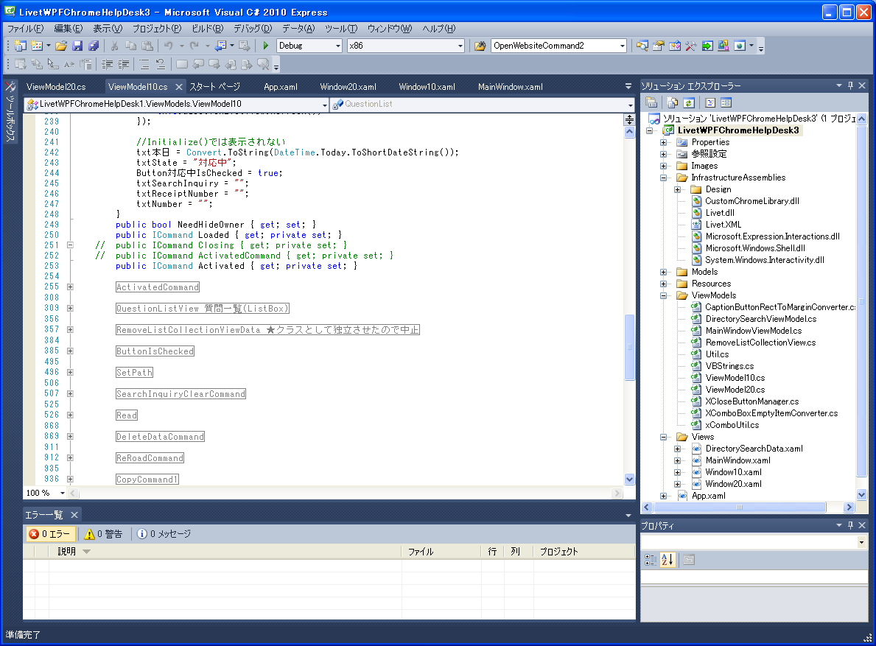Open the 100 % zoom level dropdown
Image resolution: width=876 pixels, height=646 pixels.
pos(63,493)
